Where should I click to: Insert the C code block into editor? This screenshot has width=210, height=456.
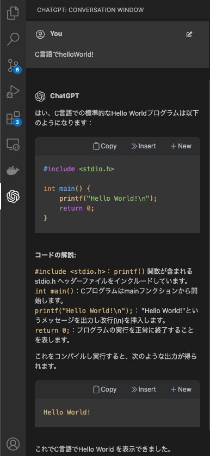144,146
